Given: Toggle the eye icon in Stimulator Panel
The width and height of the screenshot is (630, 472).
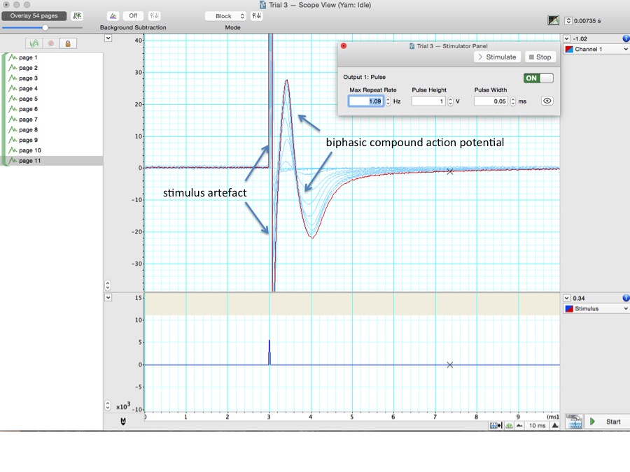Looking at the screenshot, I should tap(547, 101).
